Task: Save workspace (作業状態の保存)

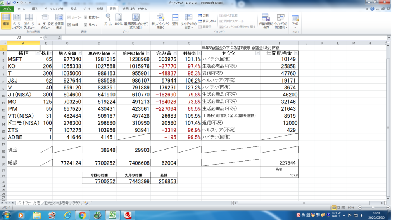Action: [266, 21]
